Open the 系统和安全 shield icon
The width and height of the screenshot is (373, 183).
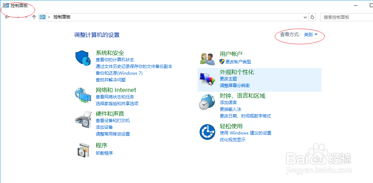(x=83, y=58)
